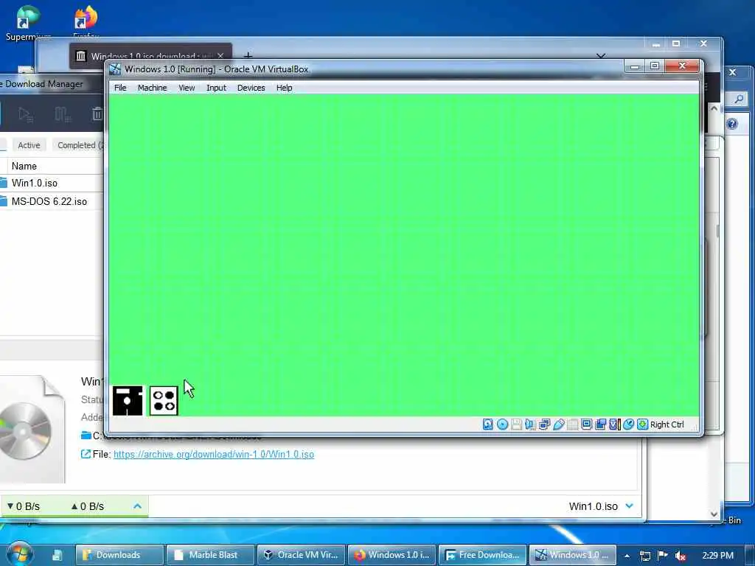The width and height of the screenshot is (755, 566).
Task: Open the archive.org Win1.0.iso file link
Action: [214, 454]
